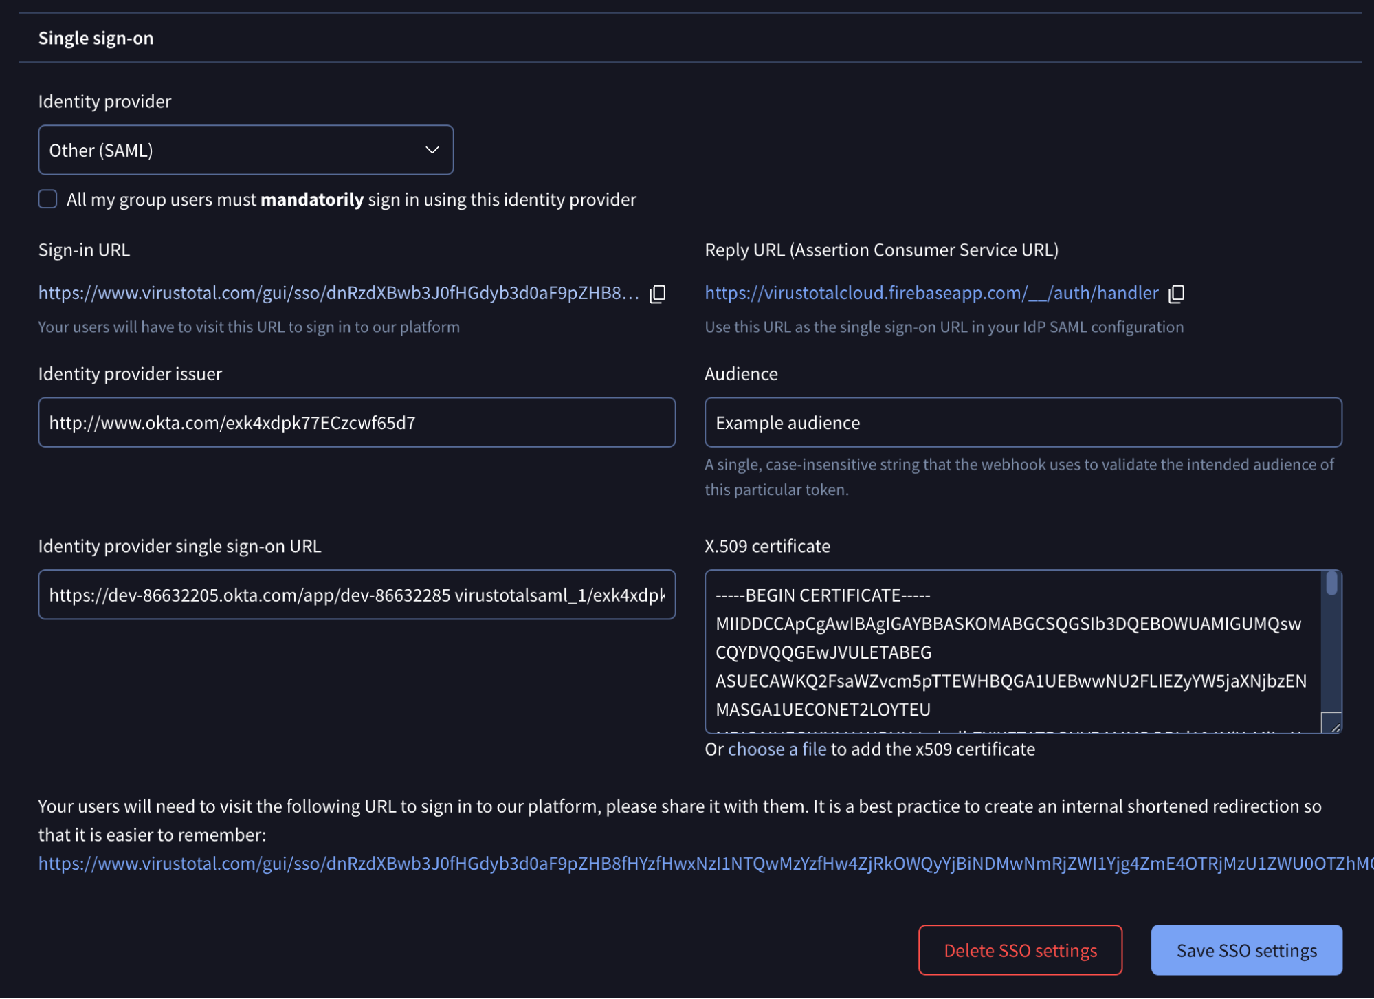Click the 'A single, case-insensitive string' helper text
This screenshot has height=999, width=1374.
(1019, 477)
